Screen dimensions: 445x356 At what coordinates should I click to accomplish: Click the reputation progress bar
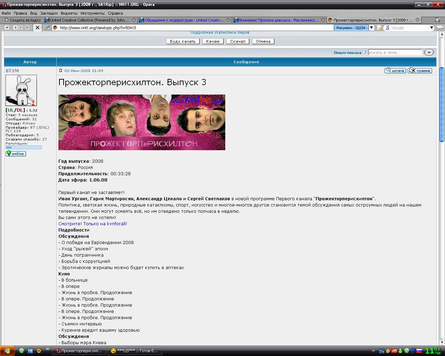24,147
